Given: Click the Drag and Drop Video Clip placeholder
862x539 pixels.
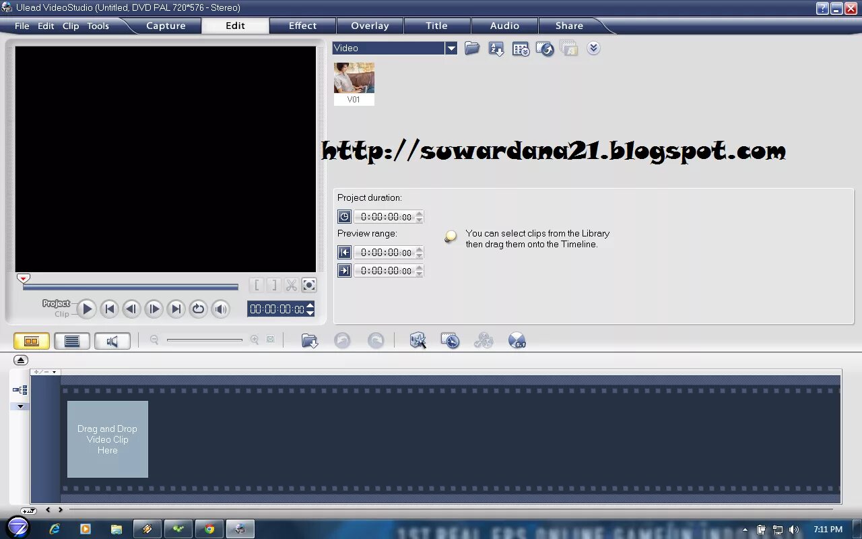Looking at the screenshot, I should 108,439.
